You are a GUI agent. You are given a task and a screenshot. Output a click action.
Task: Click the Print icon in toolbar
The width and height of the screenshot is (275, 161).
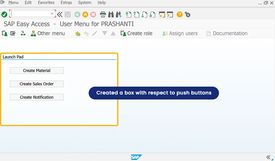(103, 14)
